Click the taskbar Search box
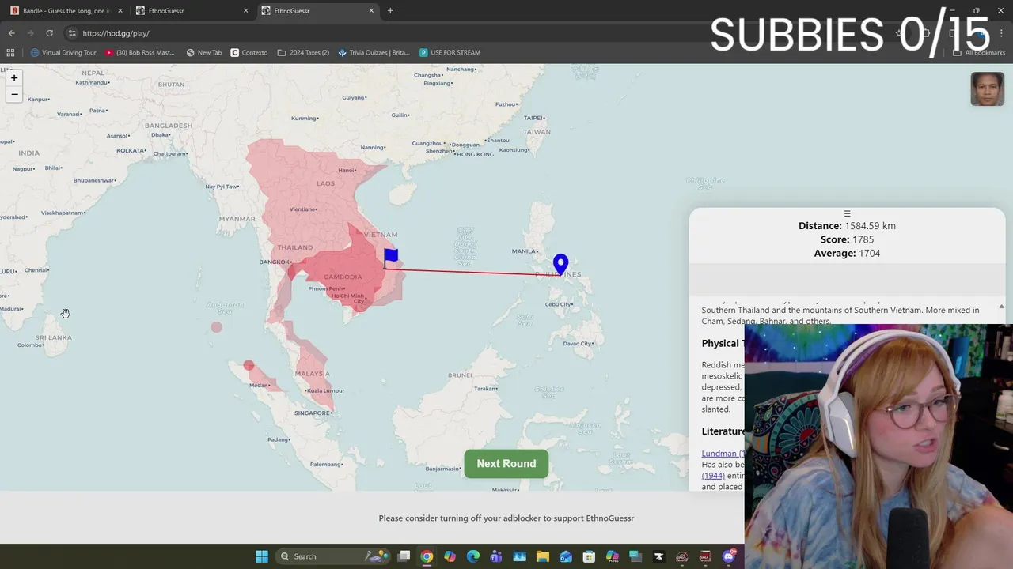 coord(334,556)
